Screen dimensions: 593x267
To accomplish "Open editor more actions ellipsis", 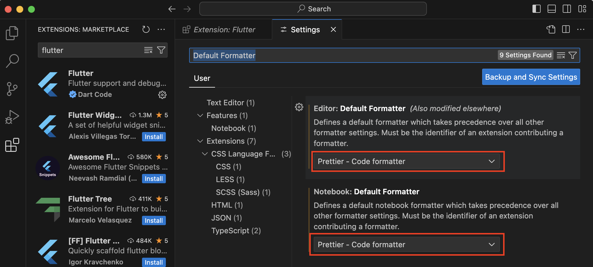I will pyautogui.click(x=581, y=29).
